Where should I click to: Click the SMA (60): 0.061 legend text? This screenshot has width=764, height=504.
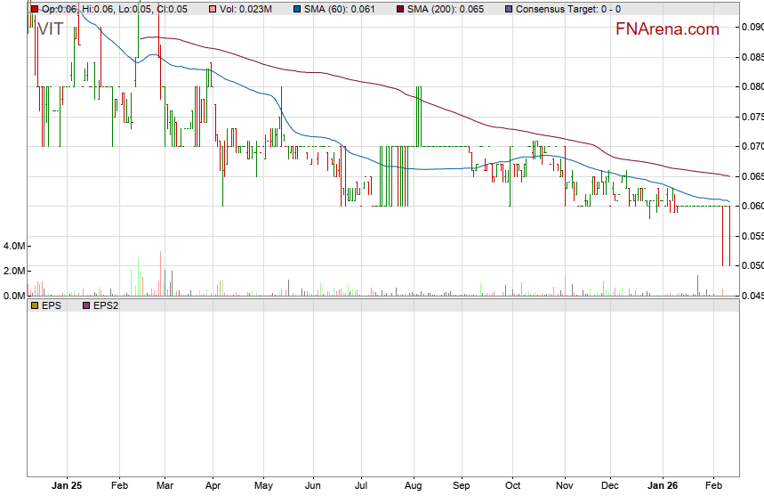pos(342,9)
